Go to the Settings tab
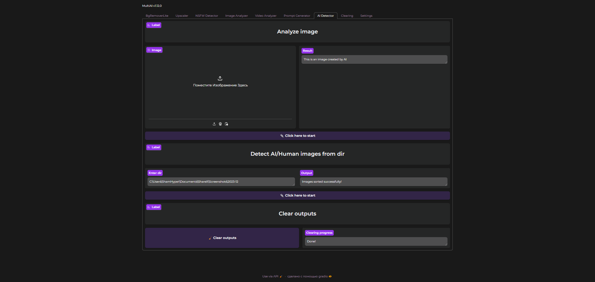Screen dimensions: 595x282 (x=366, y=16)
